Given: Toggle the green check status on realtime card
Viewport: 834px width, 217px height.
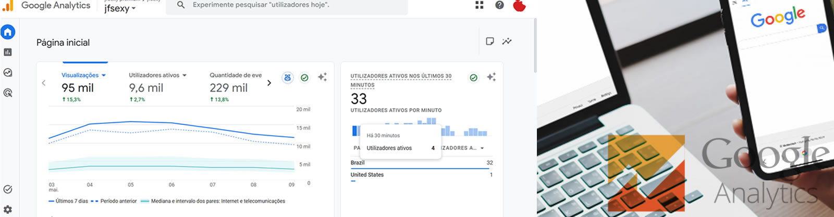Looking at the screenshot, I should (x=473, y=78).
